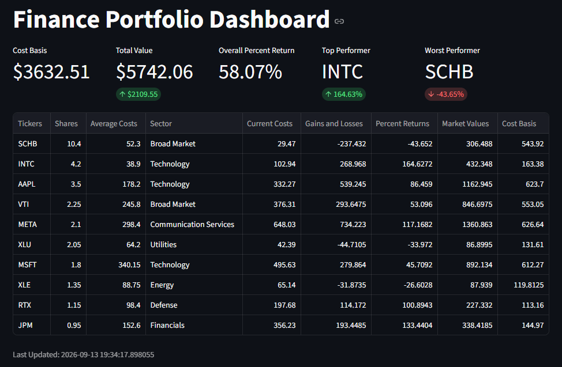This screenshot has width=562, height=367.
Task: Select the INTC ticker cell
Action: coord(32,164)
